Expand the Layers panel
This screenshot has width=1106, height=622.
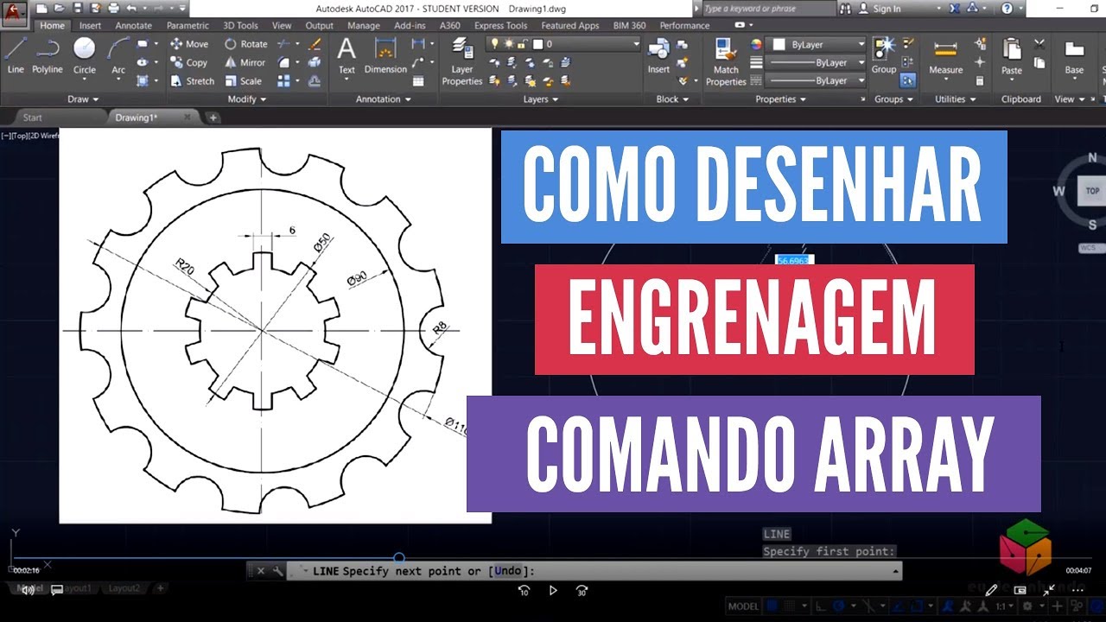click(541, 99)
